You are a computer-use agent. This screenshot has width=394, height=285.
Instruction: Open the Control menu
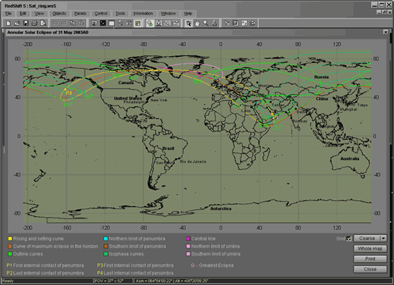point(101,13)
